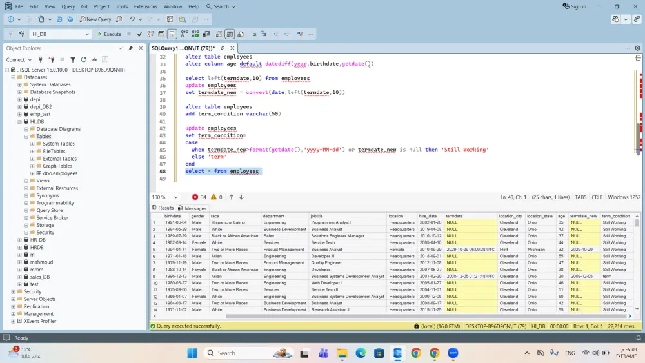Viewport: 645px width, 363px height.
Task: Toggle Include Live Query Statistics
Action: tap(195, 34)
